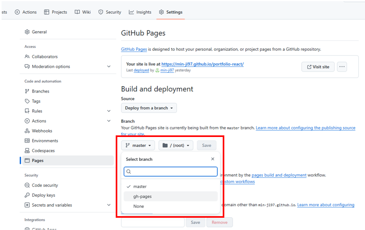Open the Settings tab
Viewport: 365px width, 230px height.
[171, 12]
